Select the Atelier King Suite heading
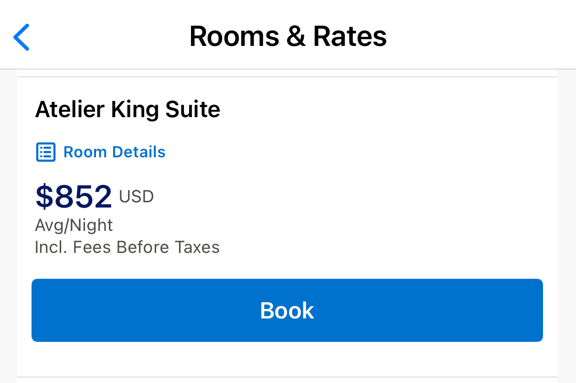This screenshot has height=383, width=576. tap(128, 110)
